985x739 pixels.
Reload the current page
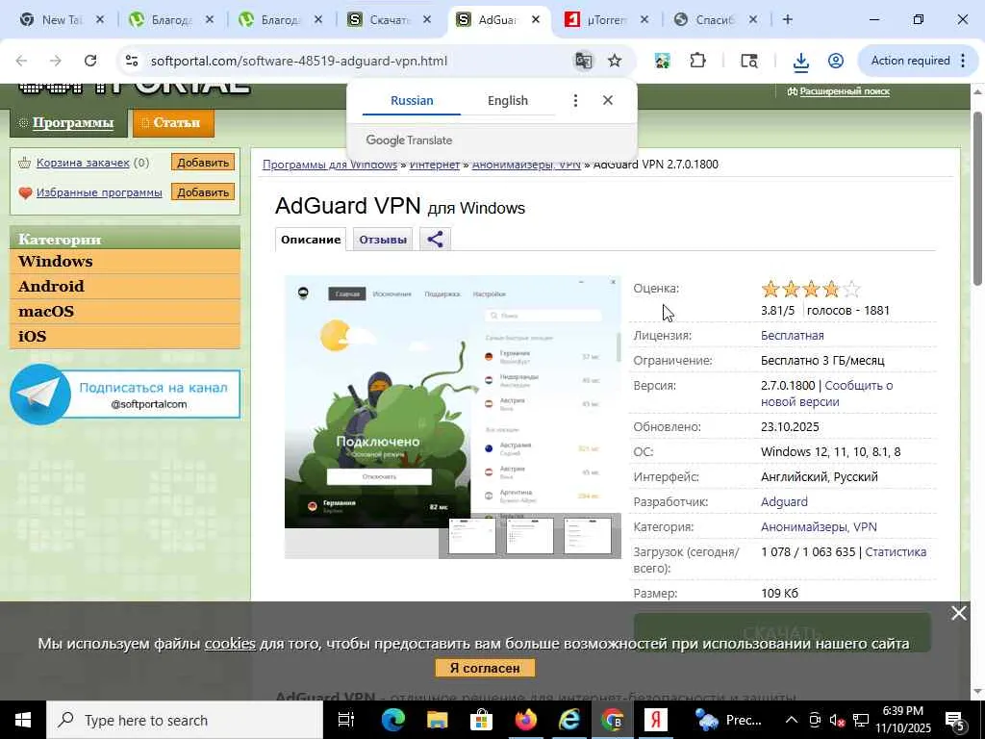pyautogui.click(x=90, y=61)
